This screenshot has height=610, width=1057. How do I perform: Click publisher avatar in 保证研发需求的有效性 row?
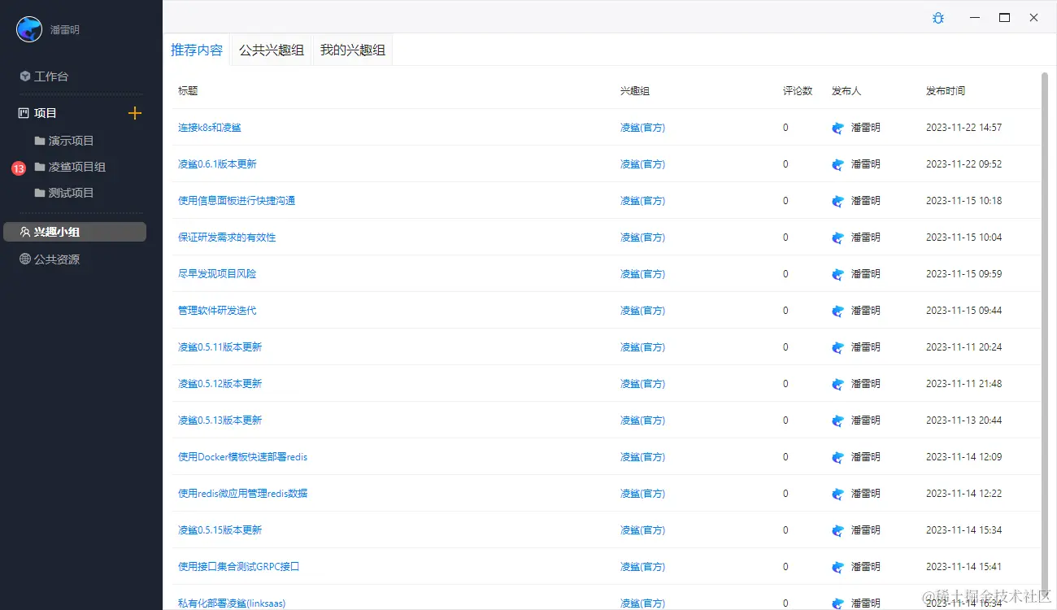coord(838,237)
